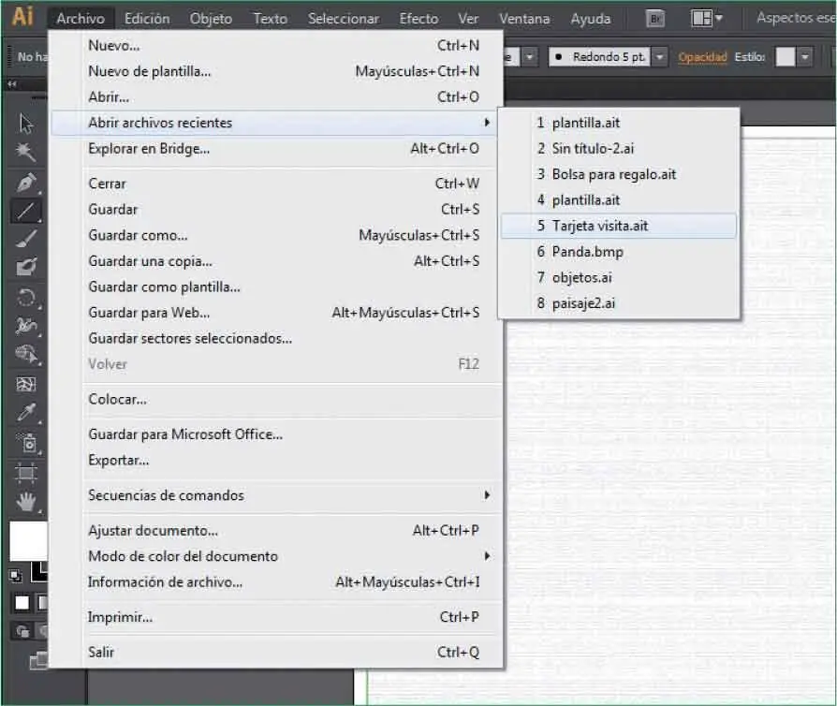Choose Explorar en Bridge...
Screen dimensions: 837x706
[x=276, y=149]
